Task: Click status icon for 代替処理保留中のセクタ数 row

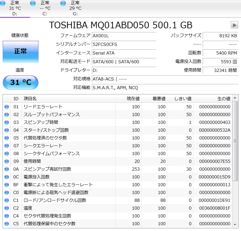Action: 7,224
